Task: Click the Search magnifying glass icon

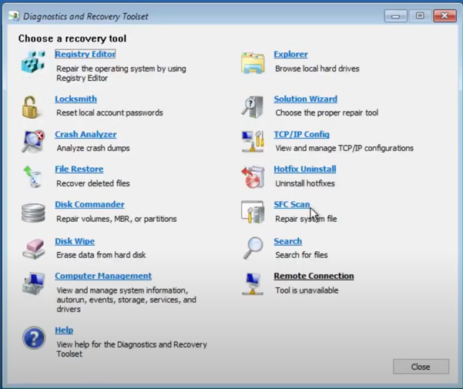Action: (x=253, y=248)
